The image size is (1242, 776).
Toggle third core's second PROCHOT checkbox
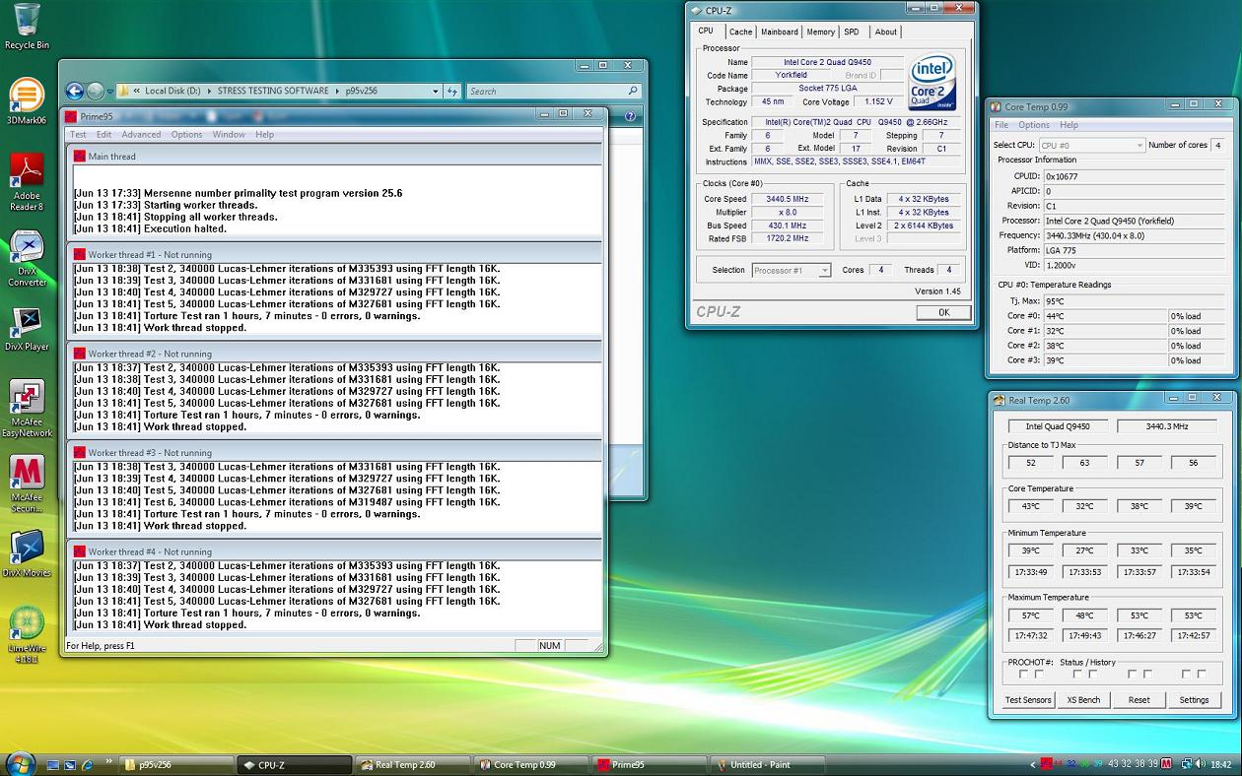[x=1147, y=674]
